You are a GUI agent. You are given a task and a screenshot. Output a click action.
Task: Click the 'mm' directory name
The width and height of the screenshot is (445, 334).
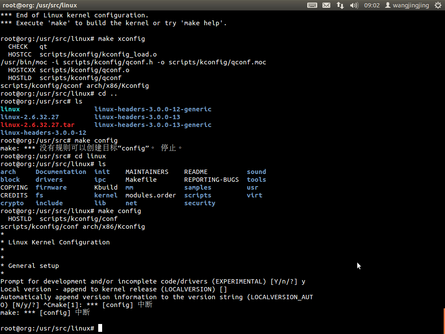[130, 188]
